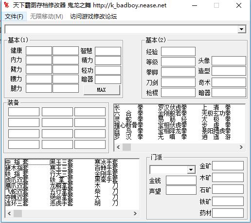Select 寒冰手套 in equipment list
The height and width of the screenshot is (223, 251).
click(x=107, y=162)
